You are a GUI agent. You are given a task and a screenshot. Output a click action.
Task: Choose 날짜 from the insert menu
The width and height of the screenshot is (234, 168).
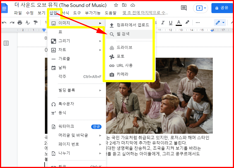tap(76, 68)
